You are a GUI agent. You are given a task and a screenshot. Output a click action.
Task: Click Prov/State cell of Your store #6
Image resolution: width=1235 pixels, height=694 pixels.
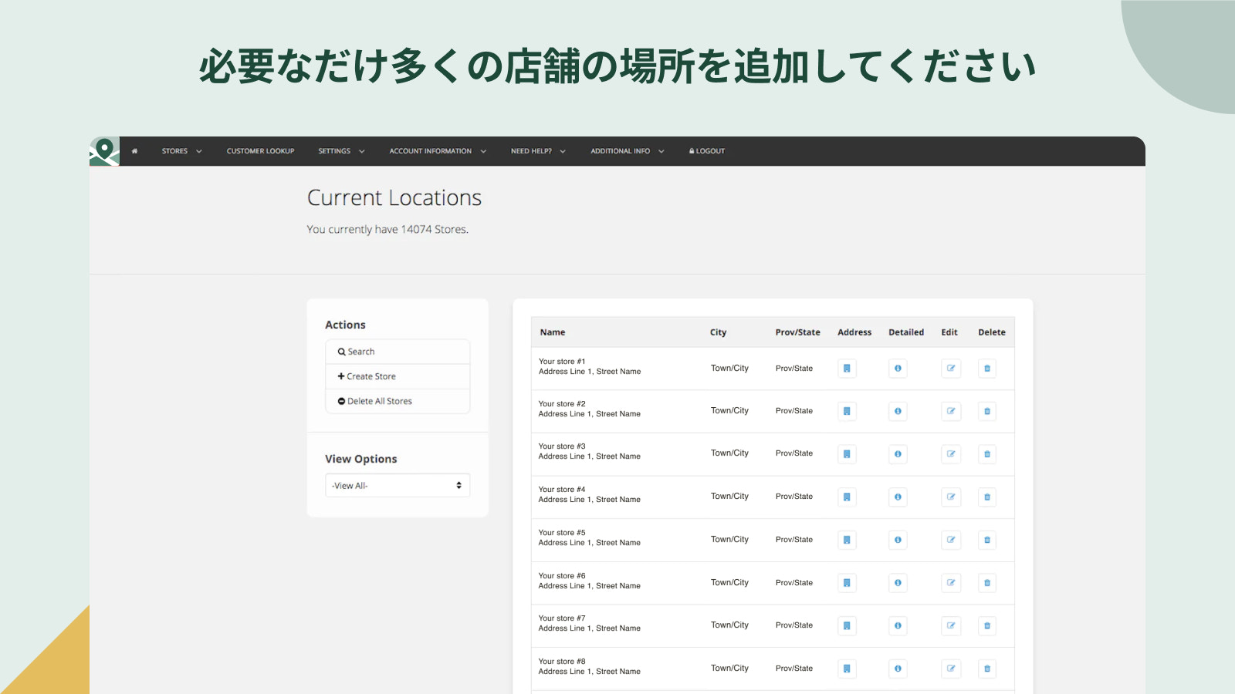point(794,583)
